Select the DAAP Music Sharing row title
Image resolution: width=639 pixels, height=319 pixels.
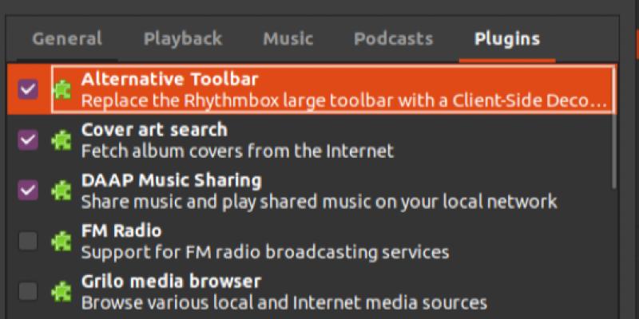tap(171, 180)
